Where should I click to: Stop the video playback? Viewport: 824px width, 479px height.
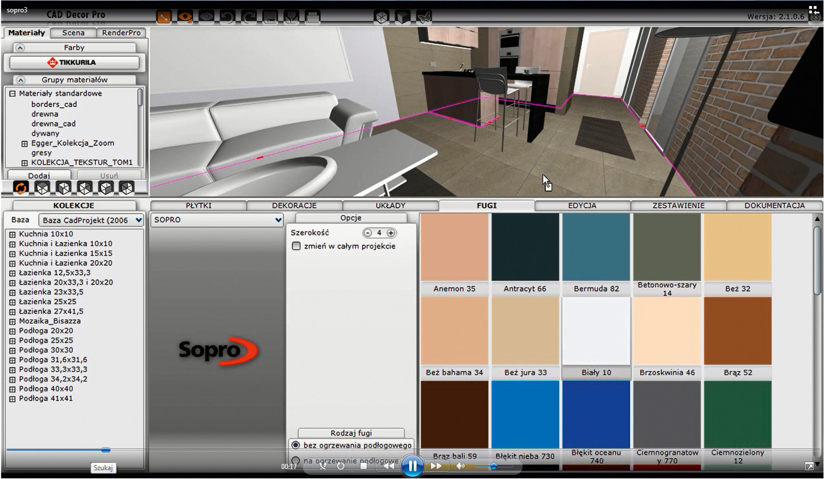pyautogui.click(x=364, y=466)
